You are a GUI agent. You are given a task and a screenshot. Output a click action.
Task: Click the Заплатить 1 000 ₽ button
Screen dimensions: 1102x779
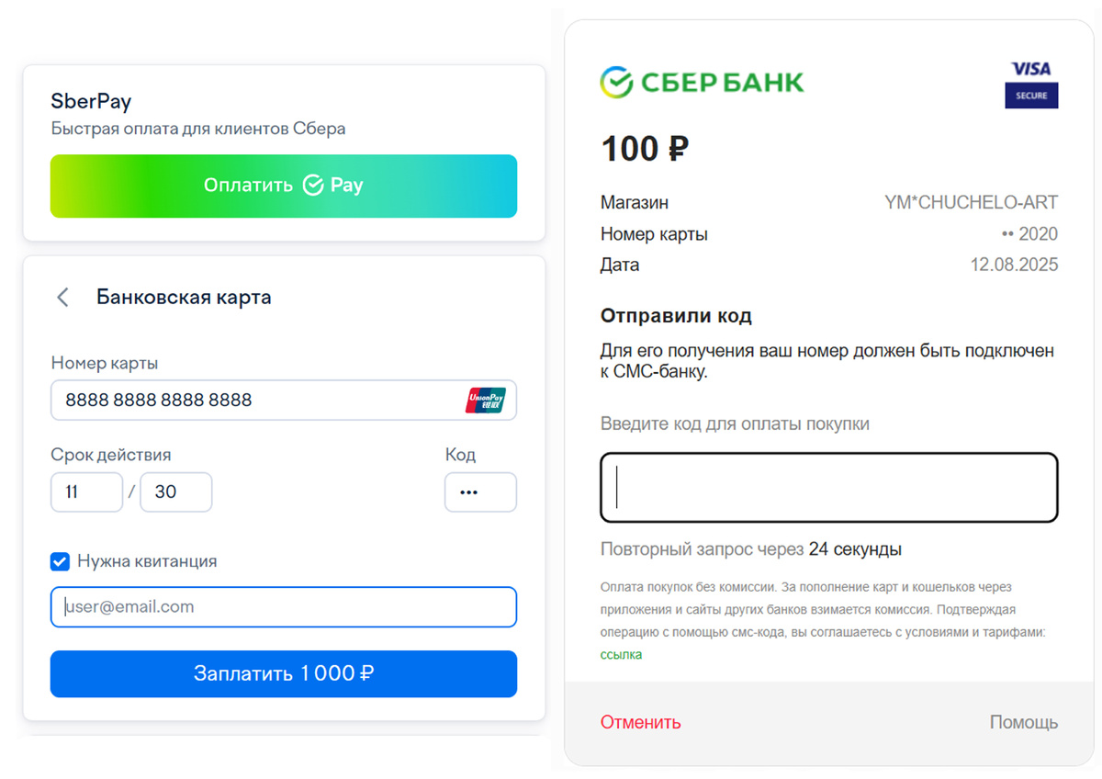pos(284,673)
